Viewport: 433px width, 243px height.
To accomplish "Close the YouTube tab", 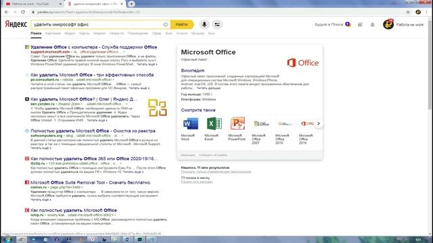I will pos(60,4).
